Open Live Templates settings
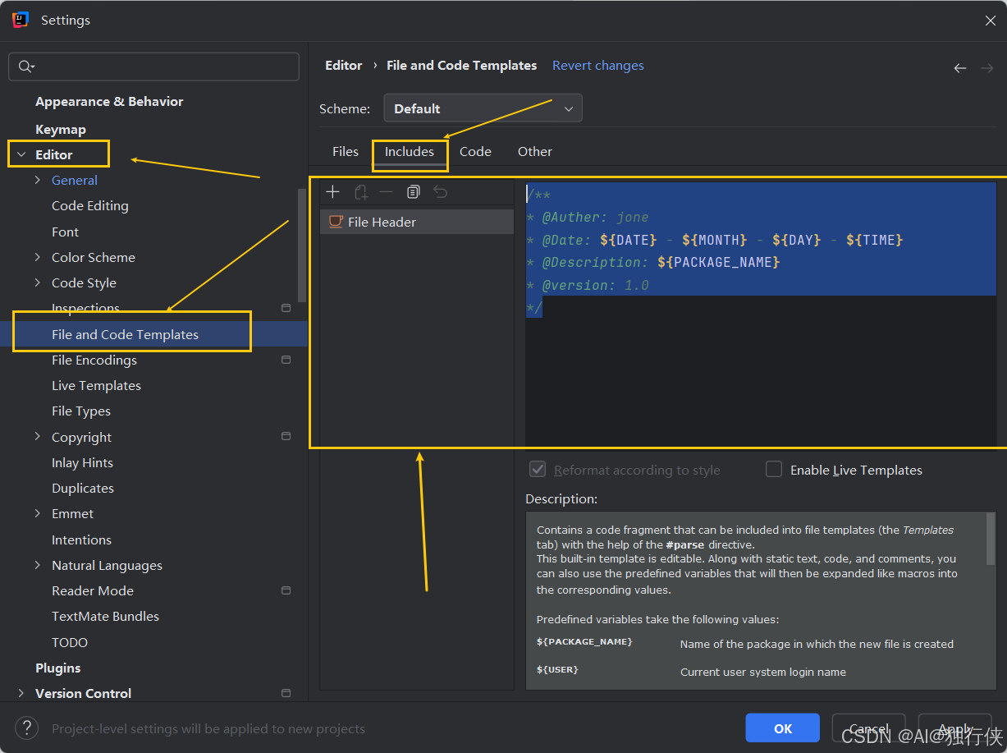 pyautogui.click(x=96, y=385)
